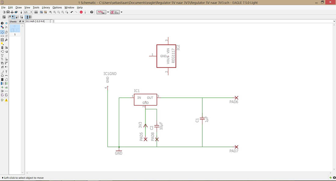This screenshot has width=336, height=181.
Task: Open the View menu
Action: coord(27,8)
